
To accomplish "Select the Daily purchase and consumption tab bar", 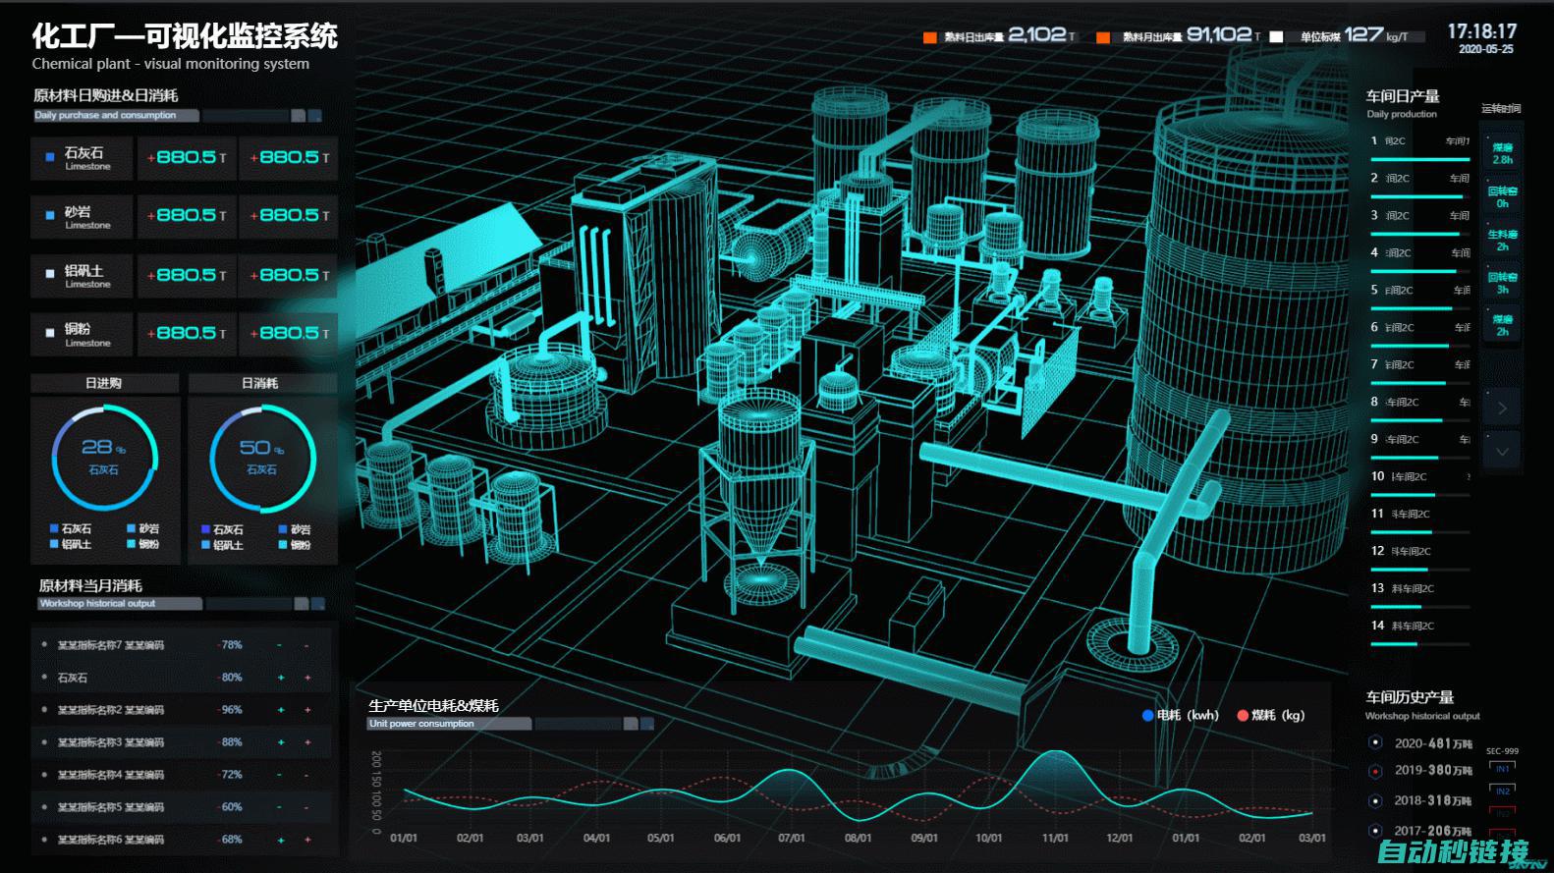I will tap(116, 116).
